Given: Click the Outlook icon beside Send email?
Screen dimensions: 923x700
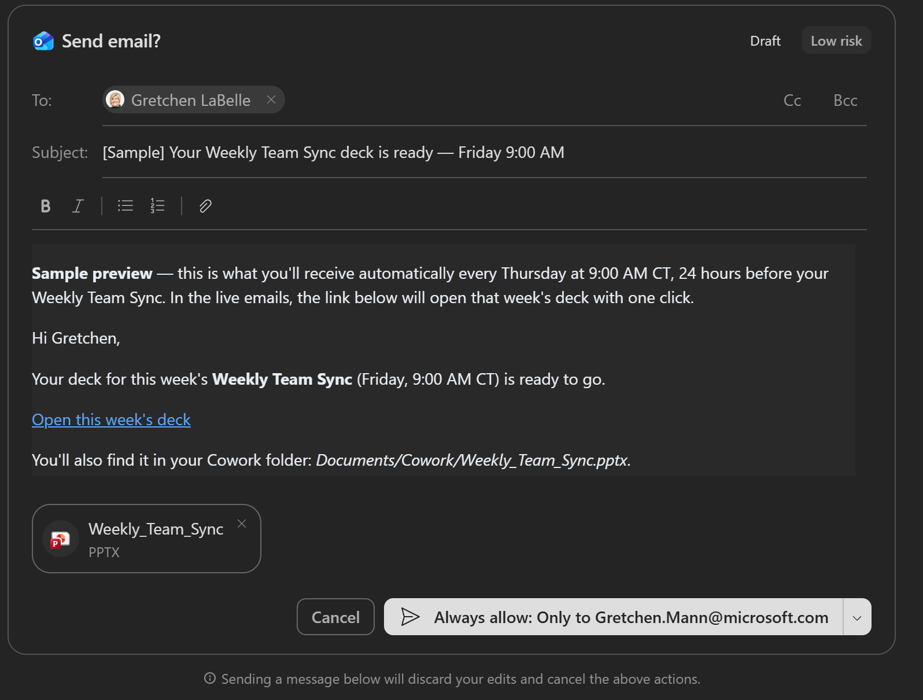Looking at the screenshot, I should [43, 41].
